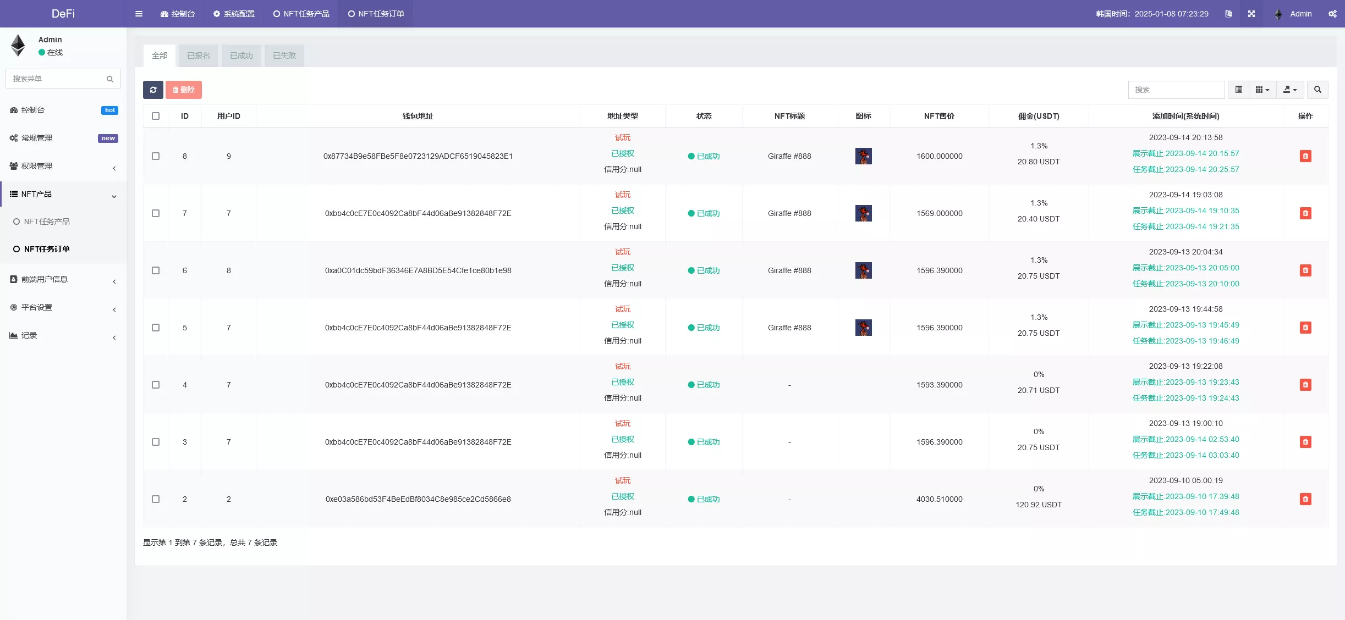Image resolution: width=1345 pixels, height=620 pixels.
Task: Click the search magnifier button beside export
Action: pyautogui.click(x=1317, y=90)
